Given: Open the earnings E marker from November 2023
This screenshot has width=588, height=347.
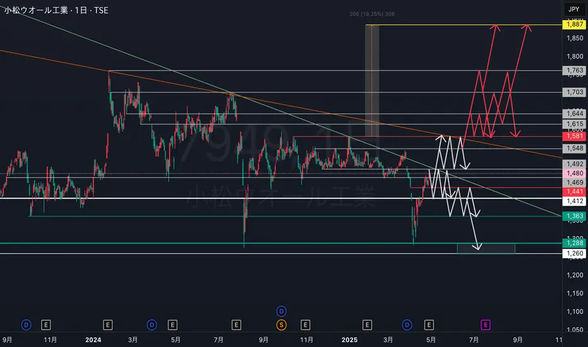Looking at the screenshot, I should coord(46,325).
